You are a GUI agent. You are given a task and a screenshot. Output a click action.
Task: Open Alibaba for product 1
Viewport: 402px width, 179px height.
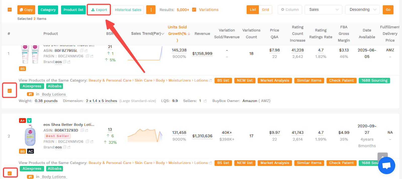(55, 86)
